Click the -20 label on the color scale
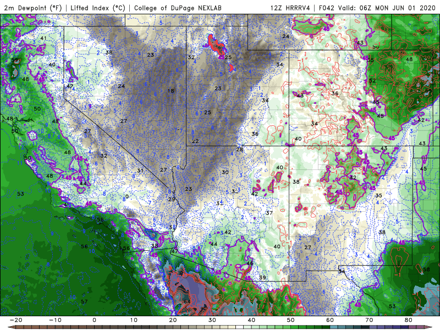Viewport: 440px width, 330px height. [x=15, y=320]
